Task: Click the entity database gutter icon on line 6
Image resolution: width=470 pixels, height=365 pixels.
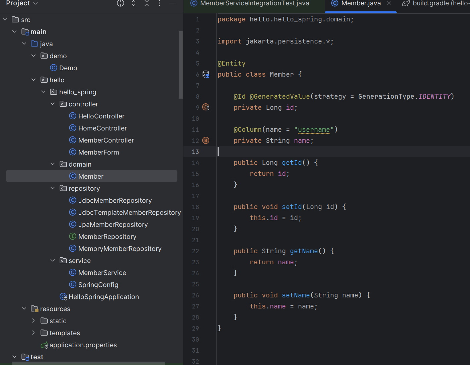Action: (x=206, y=74)
